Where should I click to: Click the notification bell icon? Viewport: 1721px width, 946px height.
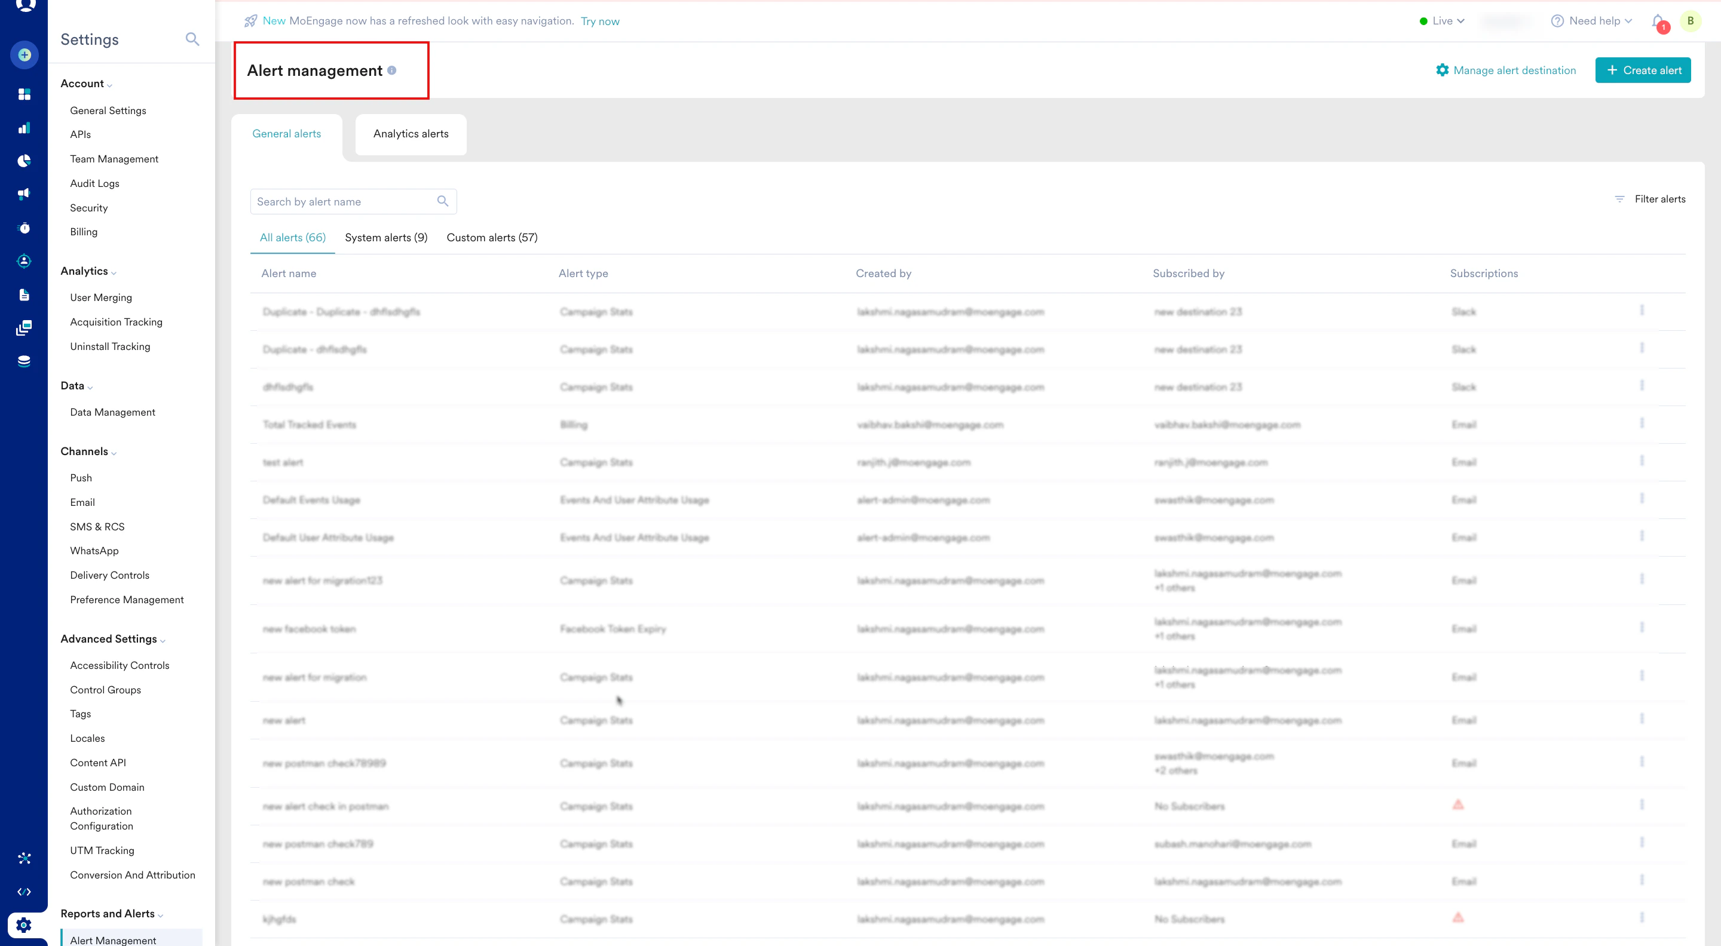tap(1658, 21)
